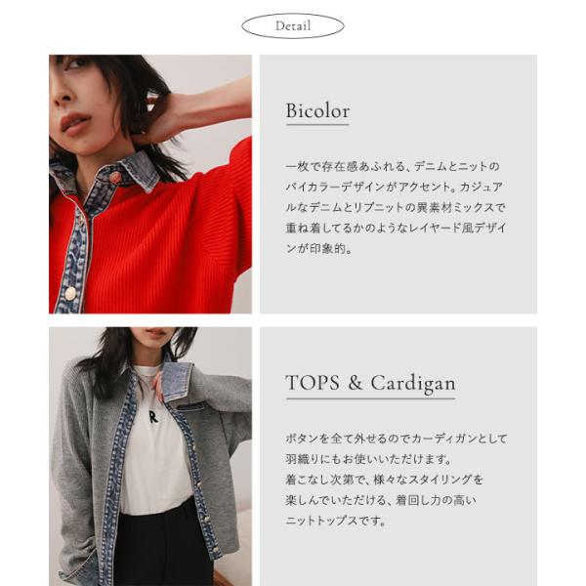This screenshot has width=586, height=586.
Task: Open the gray cardigan styling photo
Action: click(150, 456)
